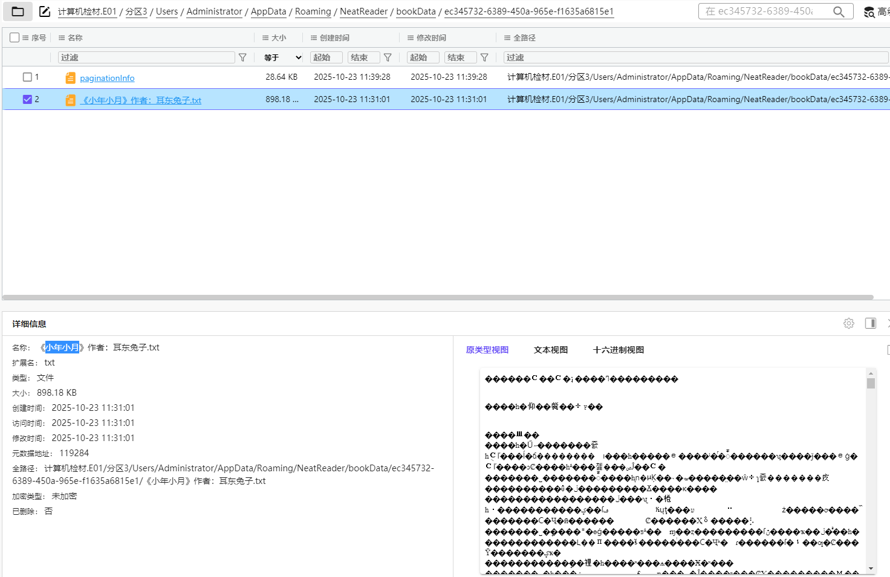
Task: Open the paginationInfo file link
Action: point(107,77)
